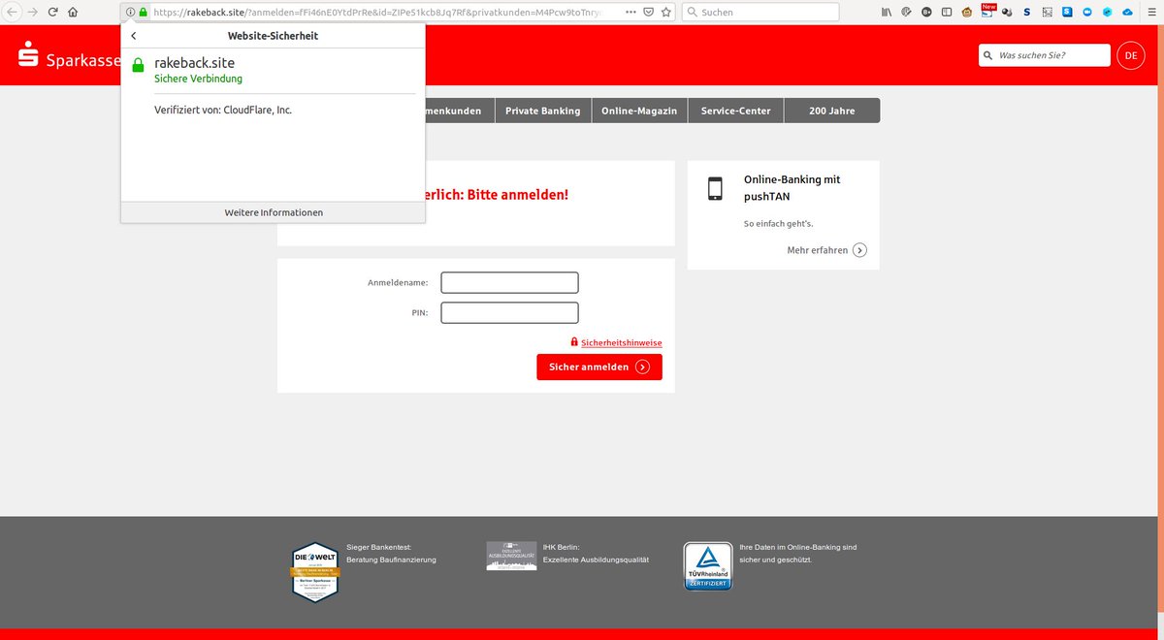Click the 'Sichere Verbindung' status text
The width and height of the screenshot is (1164, 640).
coord(199,79)
